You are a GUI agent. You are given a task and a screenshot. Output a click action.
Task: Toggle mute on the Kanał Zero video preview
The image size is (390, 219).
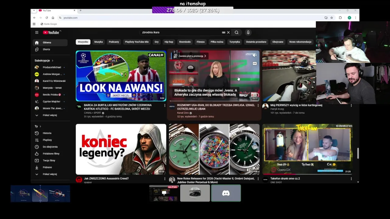[255, 55]
